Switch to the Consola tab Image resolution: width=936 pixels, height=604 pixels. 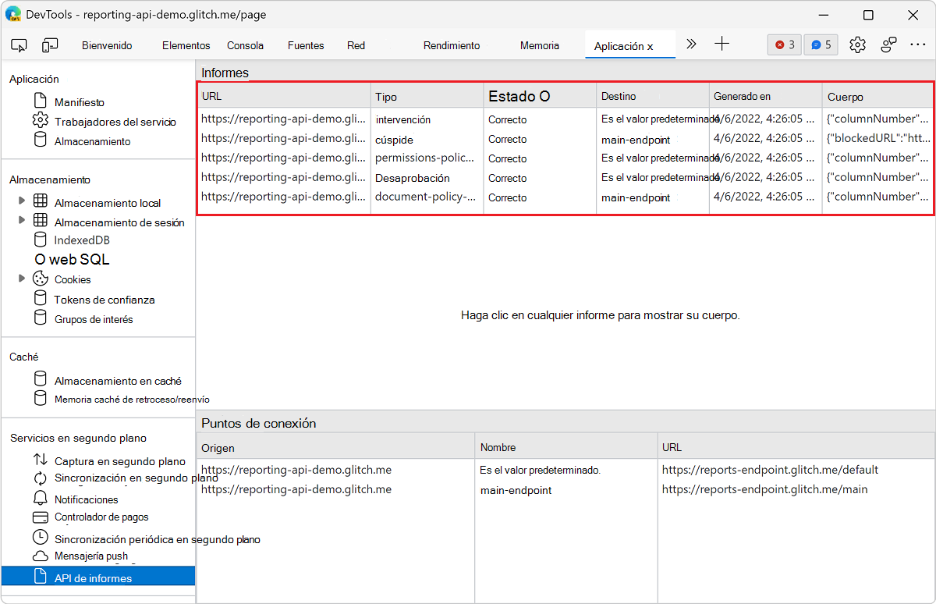click(x=245, y=45)
